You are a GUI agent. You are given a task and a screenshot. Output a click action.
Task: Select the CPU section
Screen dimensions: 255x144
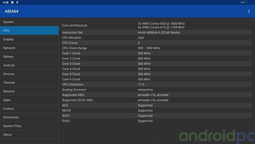coord(29,31)
